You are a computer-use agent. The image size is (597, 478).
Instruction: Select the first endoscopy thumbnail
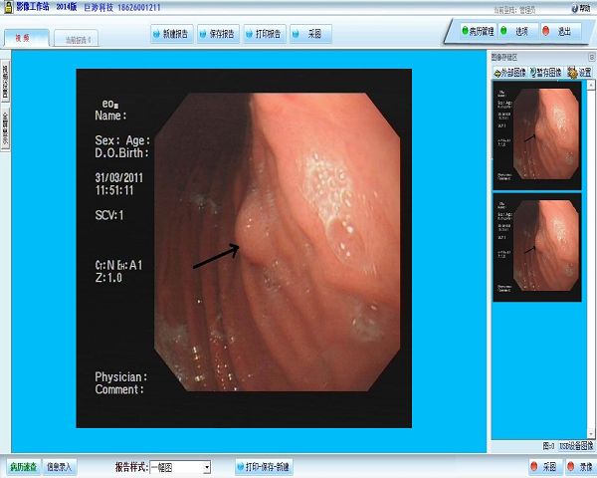(x=536, y=135)
